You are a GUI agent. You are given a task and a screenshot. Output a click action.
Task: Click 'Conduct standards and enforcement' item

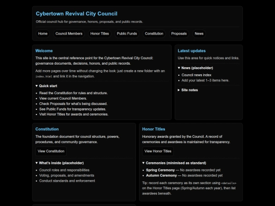(67, 181)
